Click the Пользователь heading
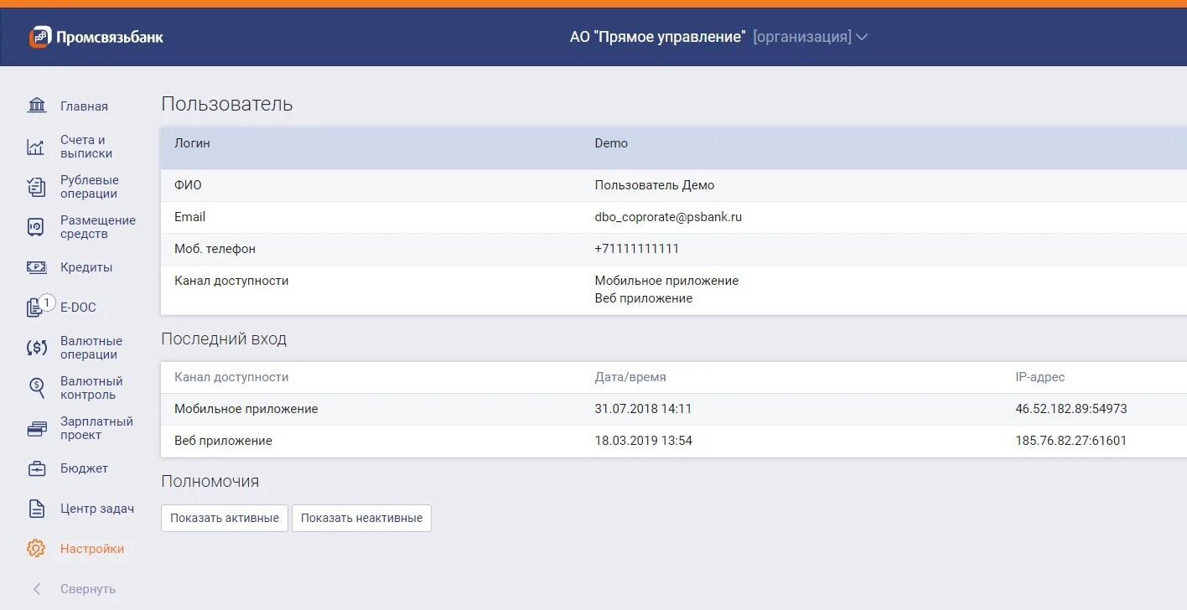Screen dimensions: 1187x610 [227, 104]
